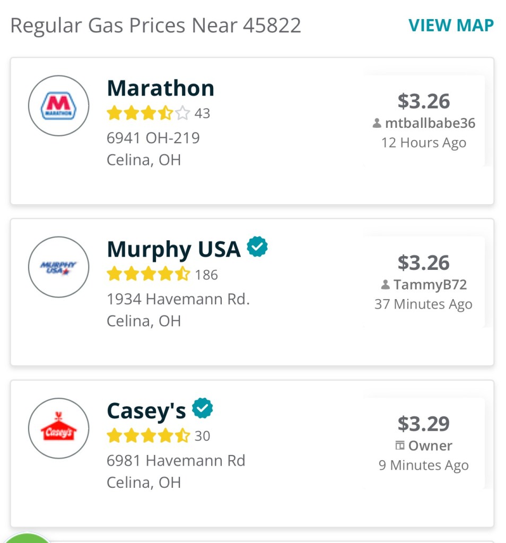The width and height of the screenshot is (506, 543).
Task: Click Marathon's star rating
Action: pos(148,113)
